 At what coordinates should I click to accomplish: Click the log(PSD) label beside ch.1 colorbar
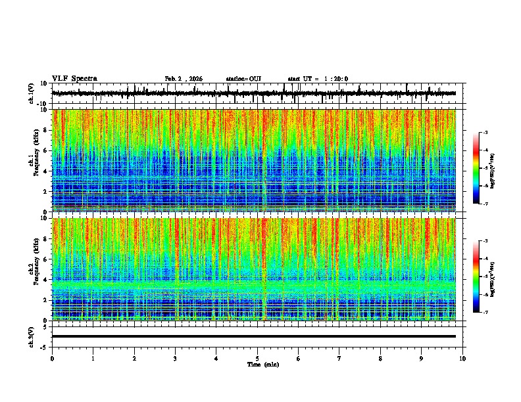[x=492, y=171]
